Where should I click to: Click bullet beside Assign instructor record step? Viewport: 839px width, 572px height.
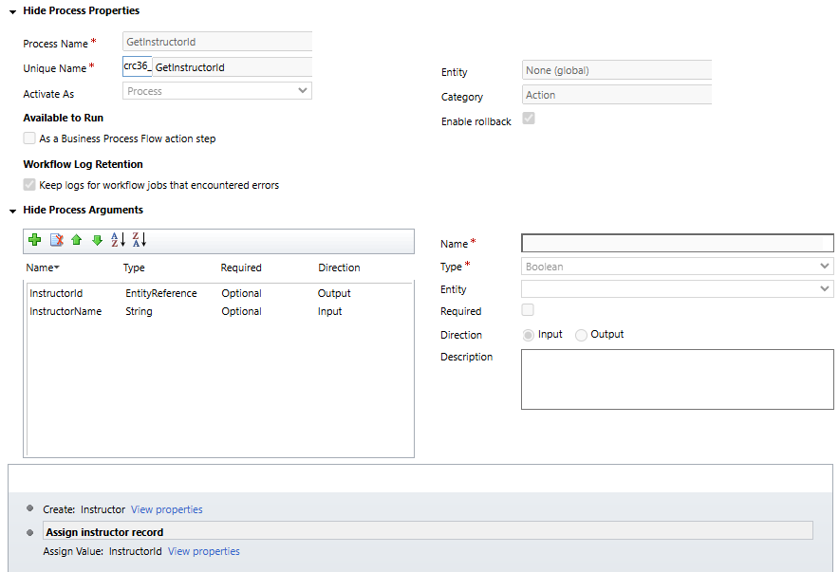point(30,531)
